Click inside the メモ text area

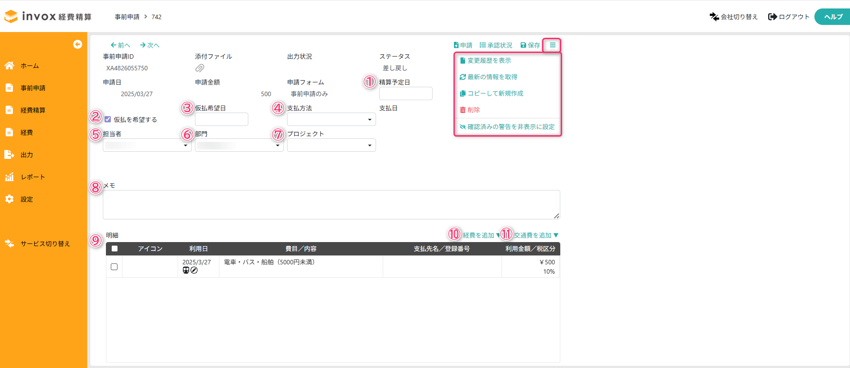331,205
